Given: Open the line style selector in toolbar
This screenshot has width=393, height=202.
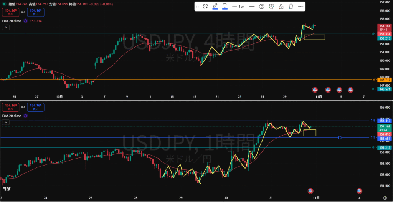Looking at the screenshot, I should 252,7.
